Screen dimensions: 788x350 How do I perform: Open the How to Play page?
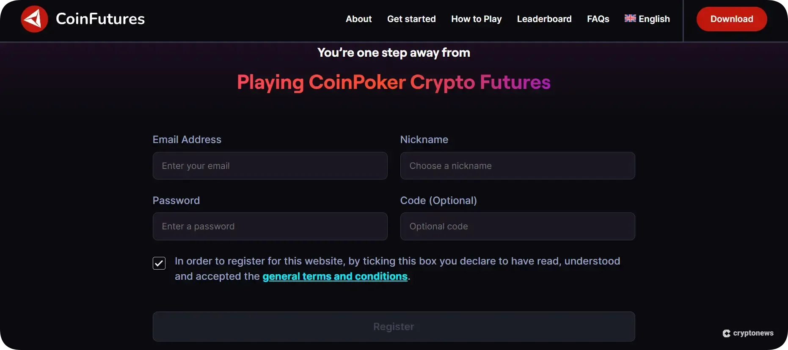tap(476, 19)
